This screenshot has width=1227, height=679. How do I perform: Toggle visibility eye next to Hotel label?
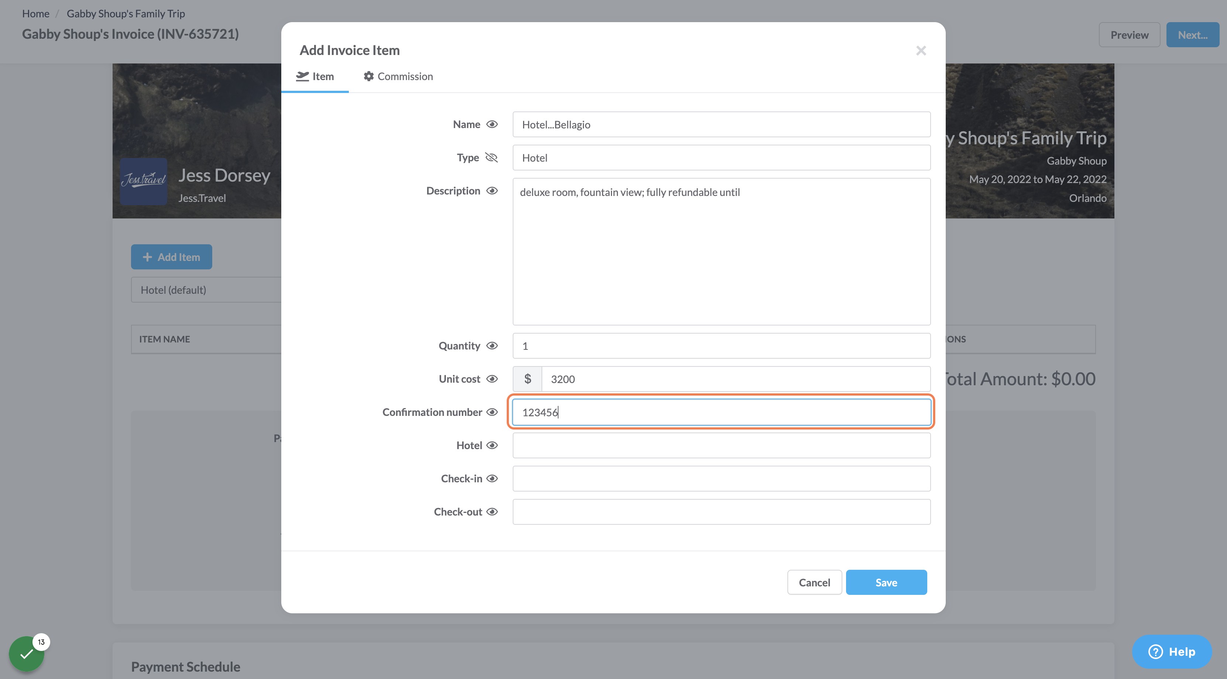492,445
